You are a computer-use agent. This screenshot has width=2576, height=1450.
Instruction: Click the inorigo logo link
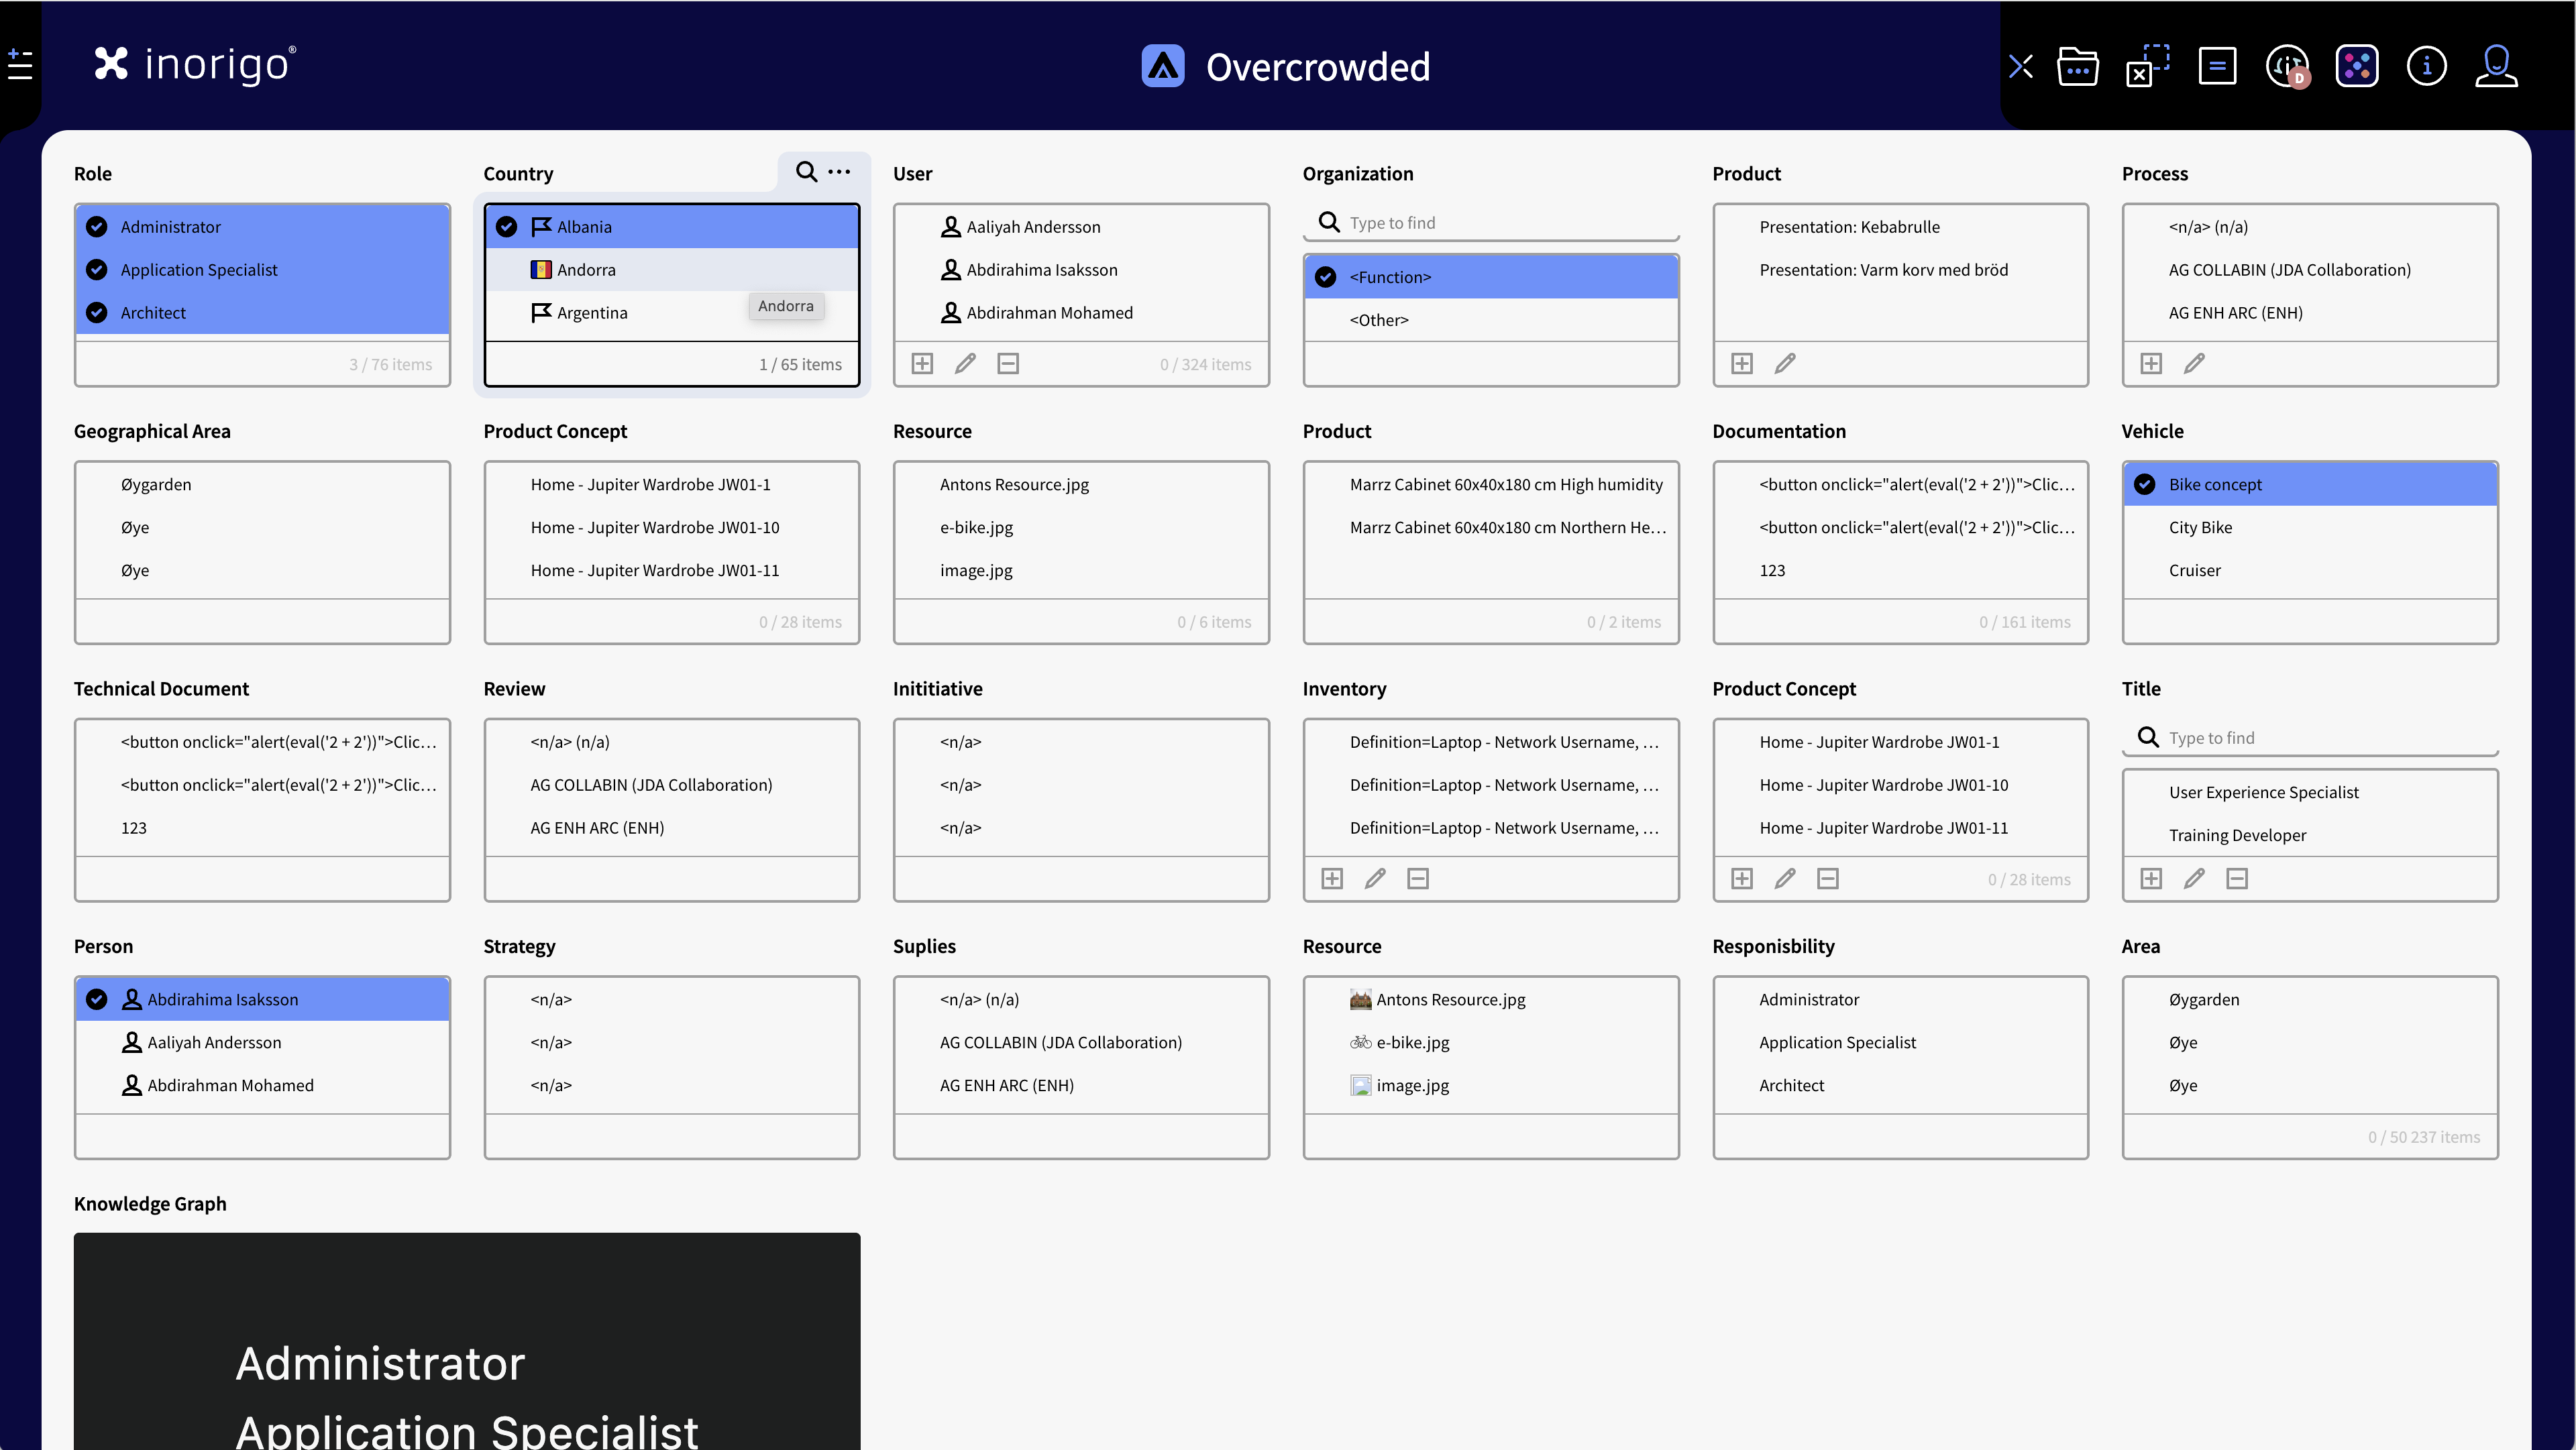(x=196, y=65)
